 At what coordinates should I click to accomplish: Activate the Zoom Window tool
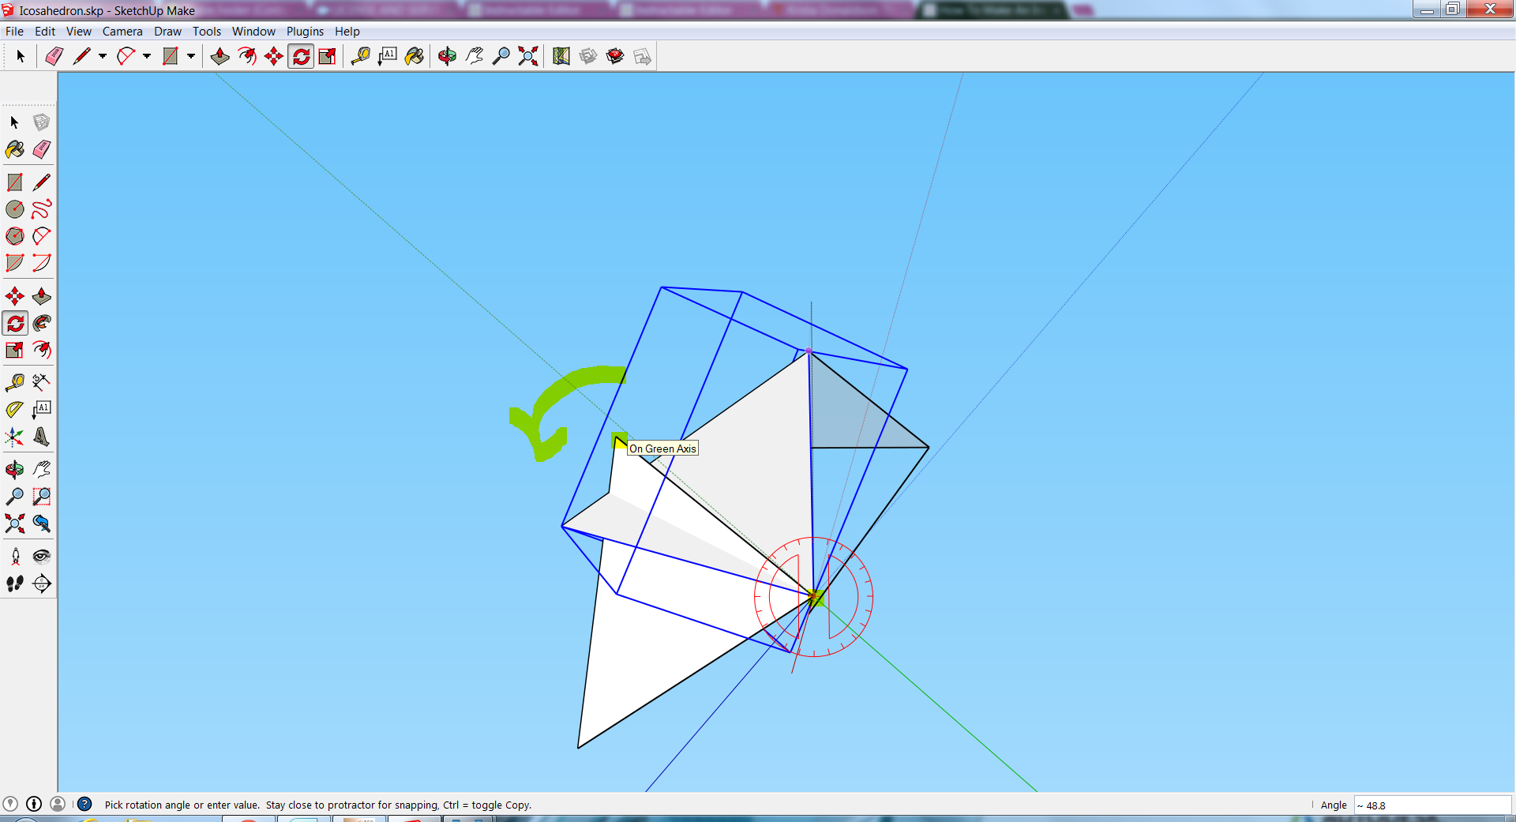point(42,497)
